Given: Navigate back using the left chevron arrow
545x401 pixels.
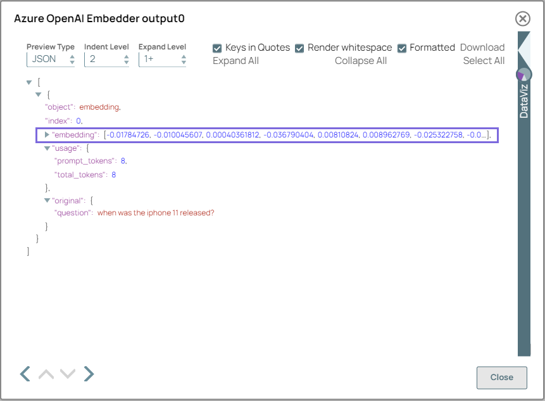Looking at the screenshot, I should pyautogui.click(x=25, y=374).
